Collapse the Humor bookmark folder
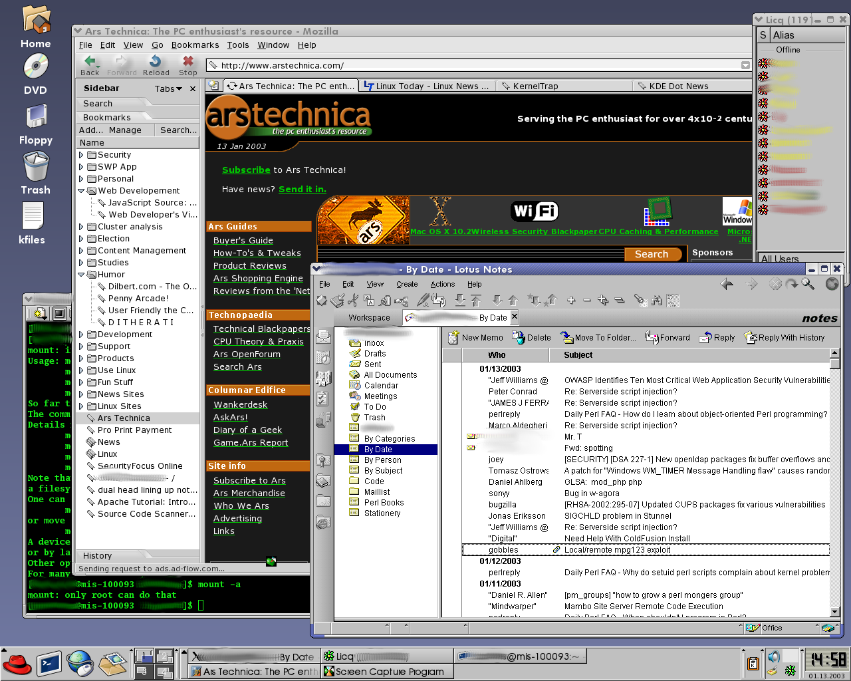The height and width of the screenshot is (681, 851). pos(82,275)
